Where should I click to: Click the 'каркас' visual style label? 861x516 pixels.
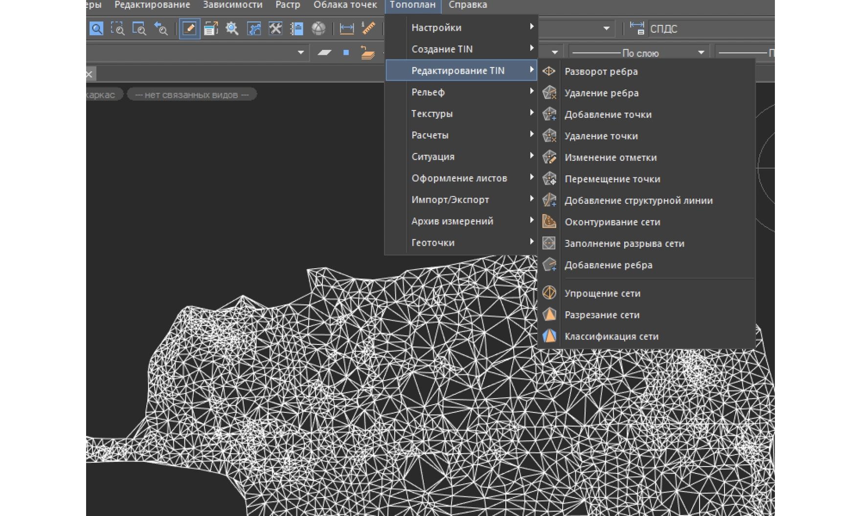101,95
